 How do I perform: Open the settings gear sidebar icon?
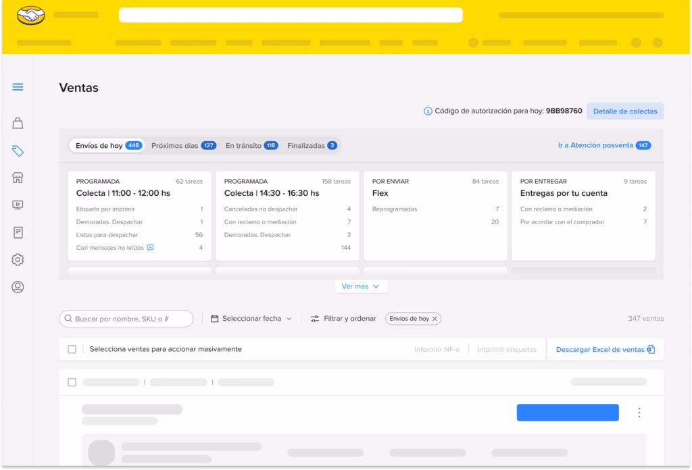pos(18,260)
